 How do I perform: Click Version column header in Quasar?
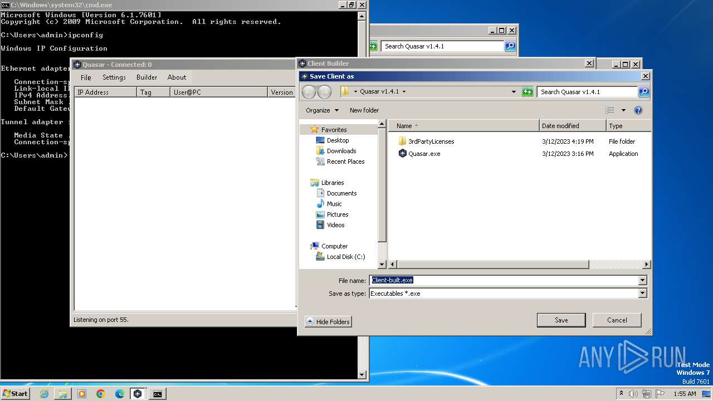tap(282, 92)
